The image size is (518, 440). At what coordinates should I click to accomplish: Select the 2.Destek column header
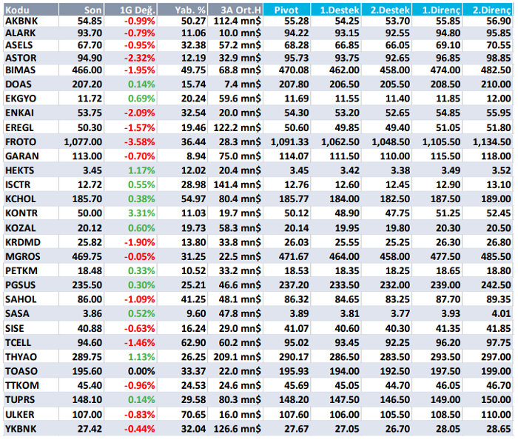390,11
